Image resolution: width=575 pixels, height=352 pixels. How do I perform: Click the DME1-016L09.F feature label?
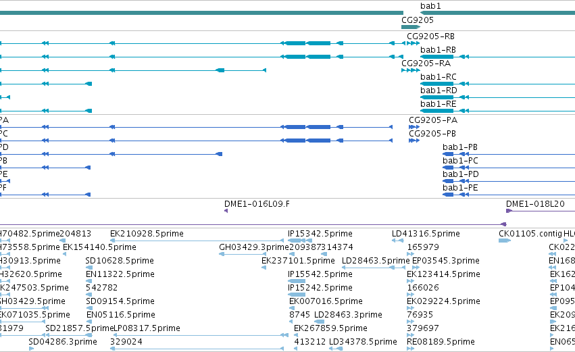coord(257,204)
